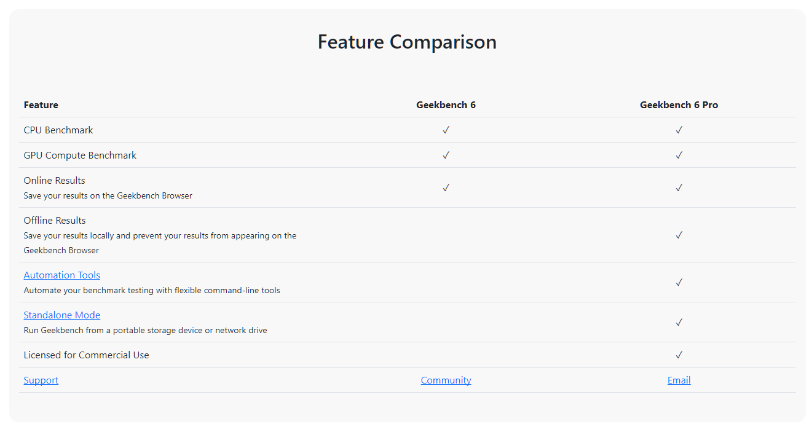Click the Automation Tools checkmark for Pro
The height and width of the screenshot is (429, 812).
pyautogui.click(x=679, y=283)
